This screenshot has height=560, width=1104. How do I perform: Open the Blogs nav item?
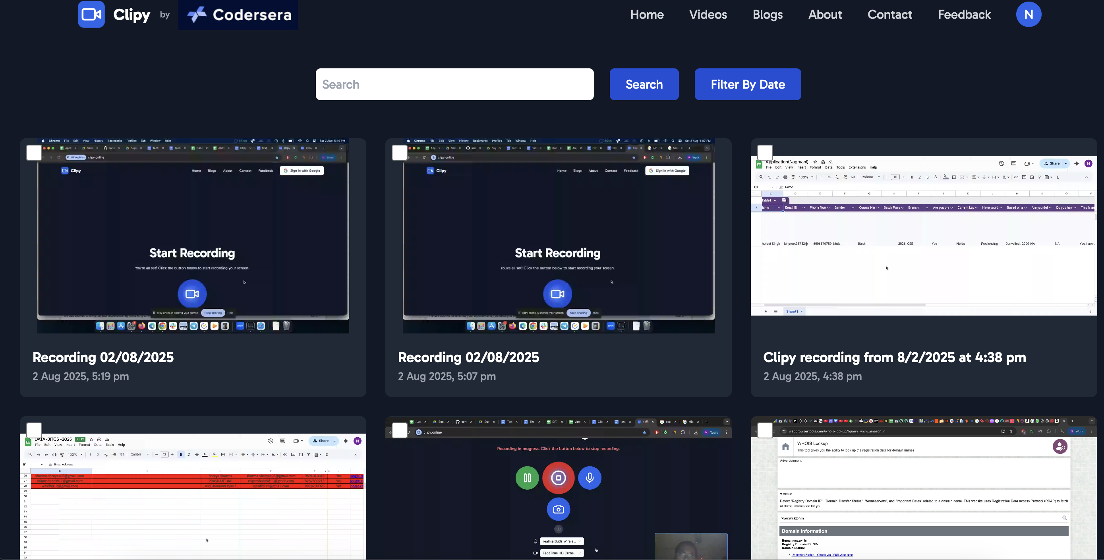click(x=768, y=15)
